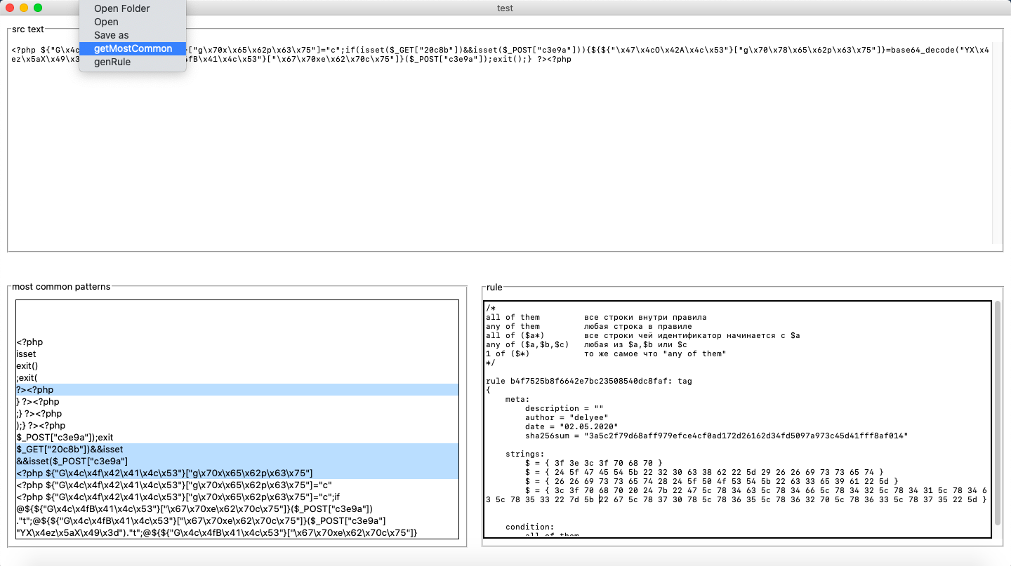Select pattern row ending with '="c";if'
Image resolution: width=1011 pixels, height=566 pixels.
tap(237, 497)
